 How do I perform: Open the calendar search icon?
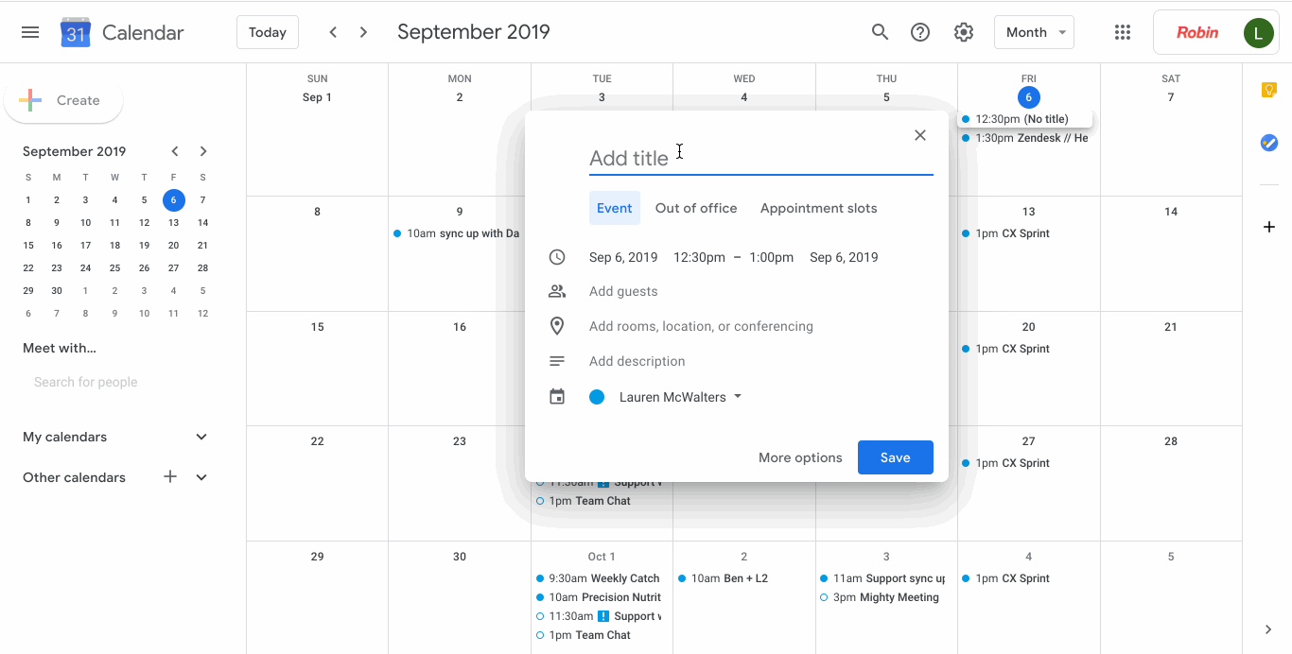click(880, 31)
